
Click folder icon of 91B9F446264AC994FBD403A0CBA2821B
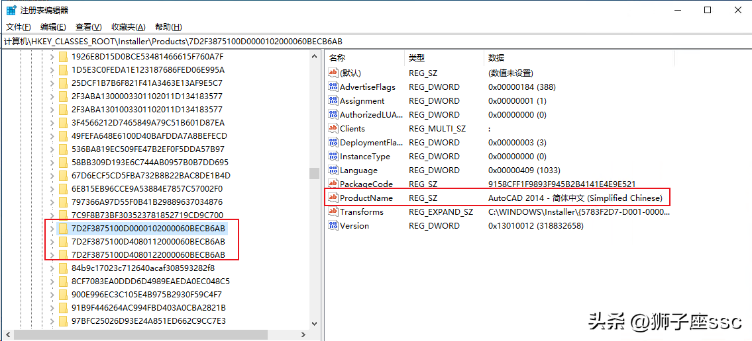click(x=63, y=307)
